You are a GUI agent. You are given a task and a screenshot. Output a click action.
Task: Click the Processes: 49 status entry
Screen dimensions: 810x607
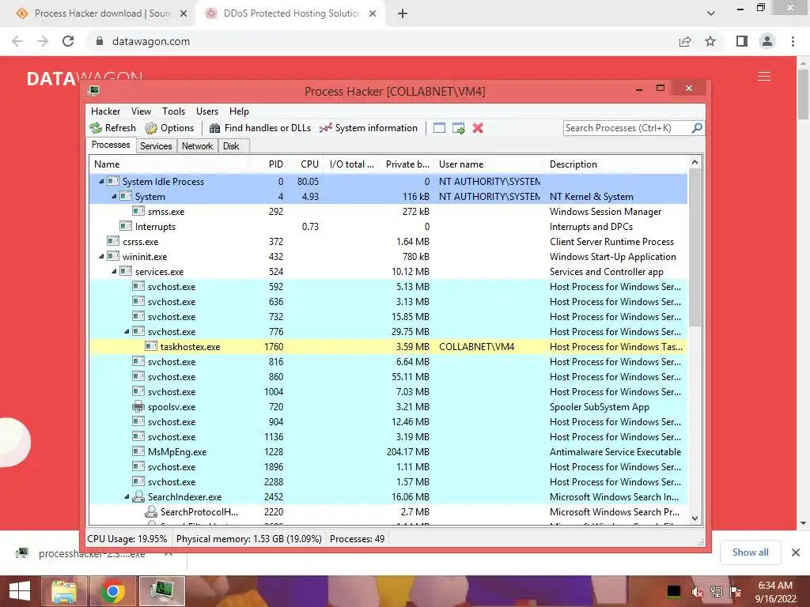tap(358, 539)
